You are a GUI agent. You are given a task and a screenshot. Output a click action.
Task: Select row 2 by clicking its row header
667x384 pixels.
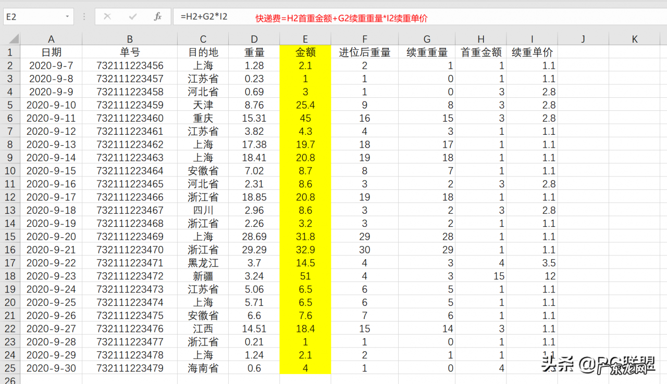point(10,66)
